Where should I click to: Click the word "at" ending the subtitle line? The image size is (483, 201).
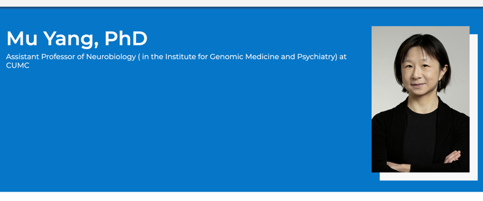[x=343, y=57]
